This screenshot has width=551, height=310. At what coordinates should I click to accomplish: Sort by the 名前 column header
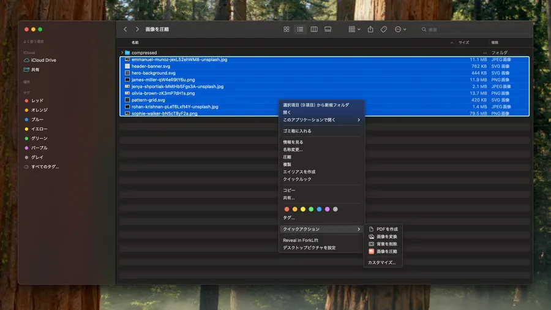click(x=135, y=42)
